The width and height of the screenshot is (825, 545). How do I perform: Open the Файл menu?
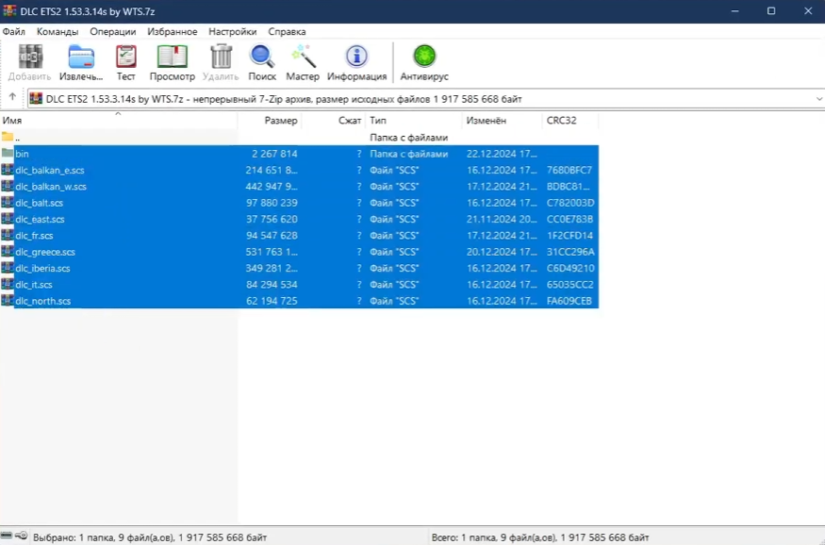(14, 31)
